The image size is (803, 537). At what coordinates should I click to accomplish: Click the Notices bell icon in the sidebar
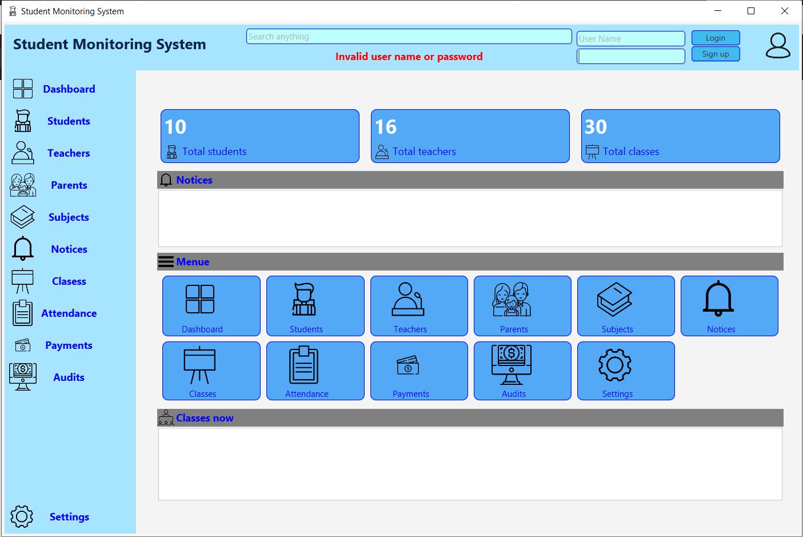click(23, 249)
